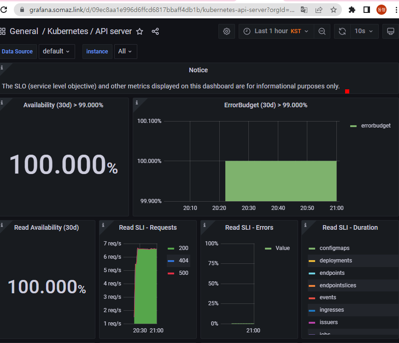Image resolution: width=399 pixels, height=343 pixels.
Task: Toggle the configmaps series in Duration legend
Action: coord(334,248)
